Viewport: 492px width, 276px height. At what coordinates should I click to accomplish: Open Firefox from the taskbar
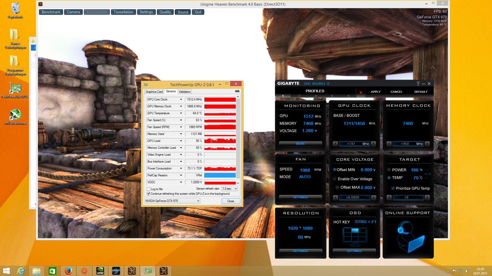pos(68,271)
